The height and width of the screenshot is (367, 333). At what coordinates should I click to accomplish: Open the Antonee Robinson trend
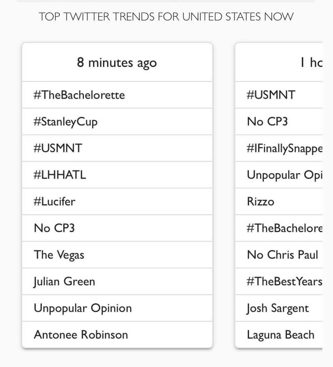click(x=81, y=335)
